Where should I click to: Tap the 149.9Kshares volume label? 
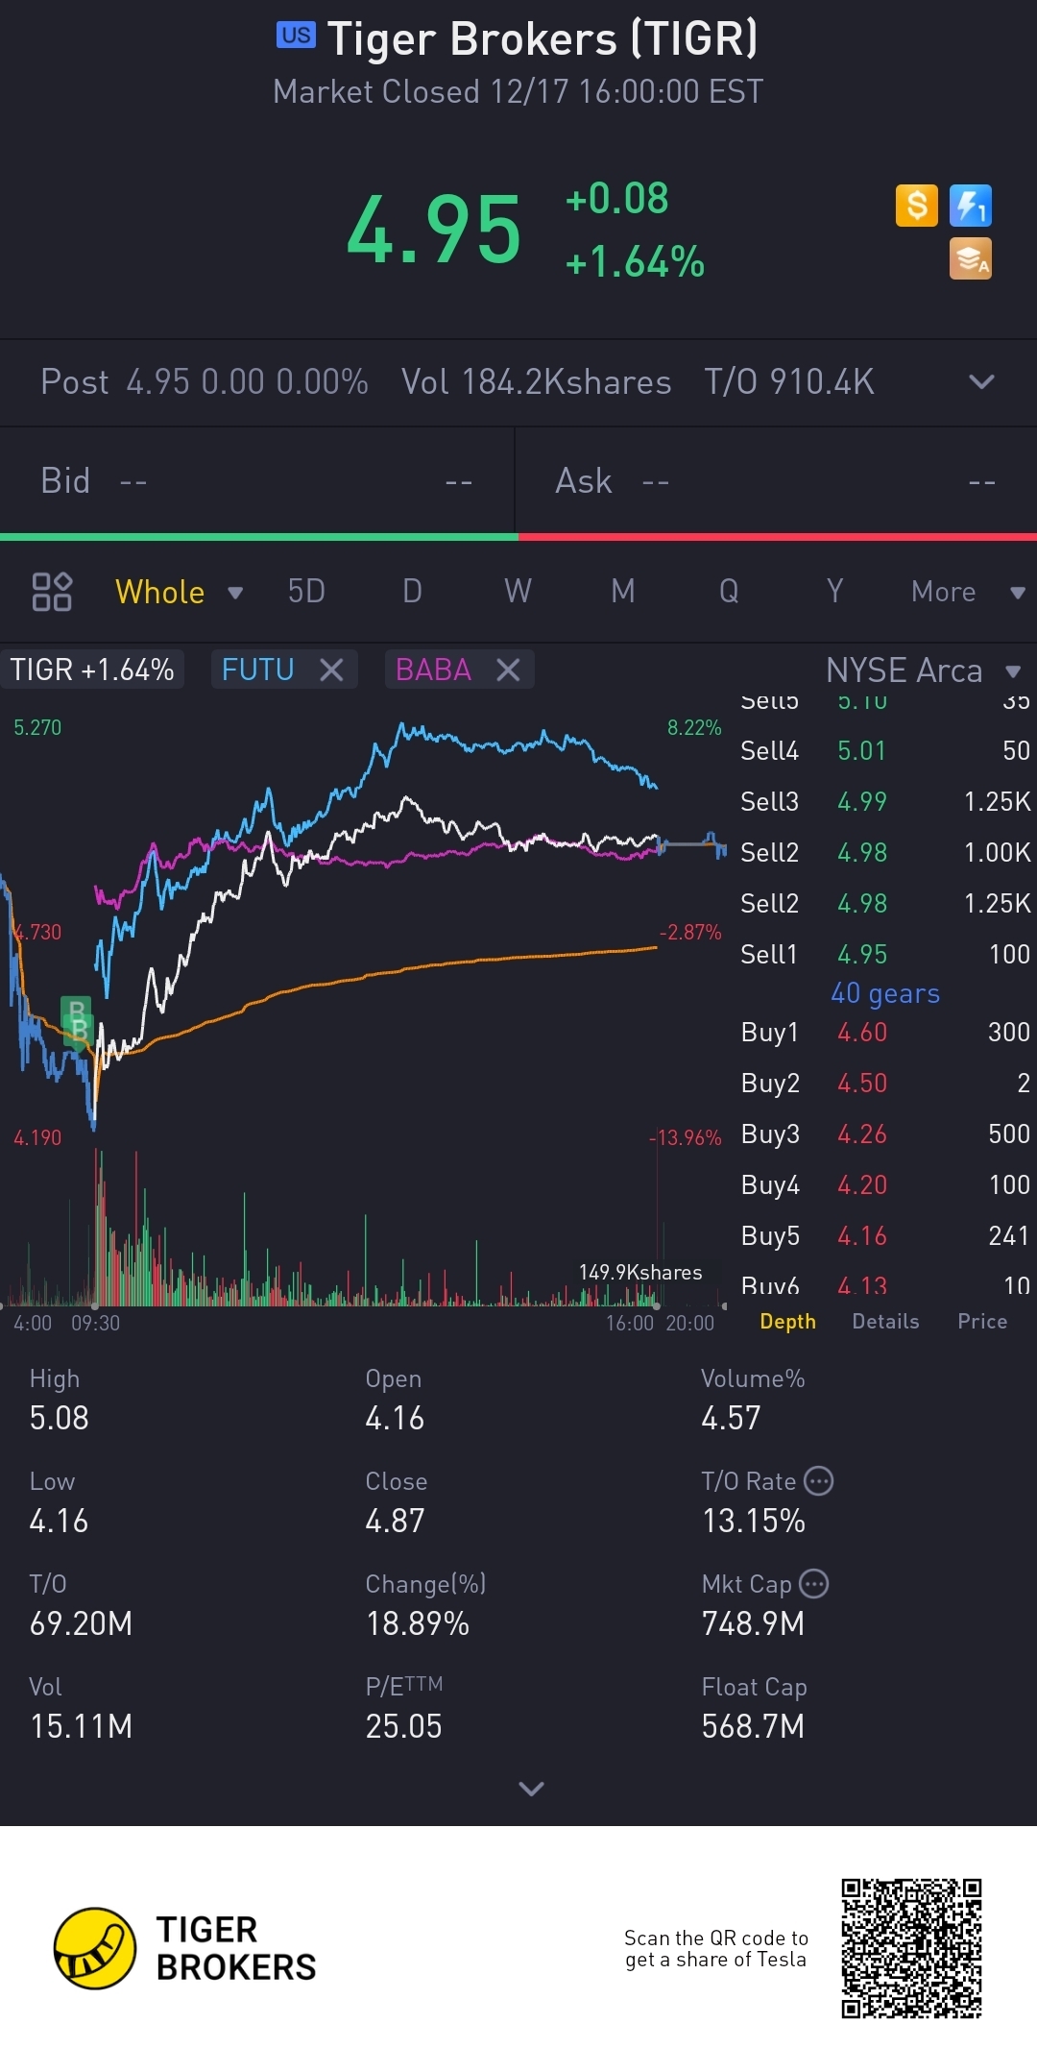(640, 1272)
